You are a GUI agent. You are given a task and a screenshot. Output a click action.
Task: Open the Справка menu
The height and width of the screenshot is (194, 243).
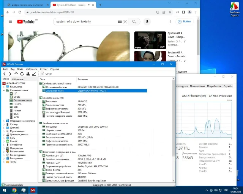tap(55, 69)
